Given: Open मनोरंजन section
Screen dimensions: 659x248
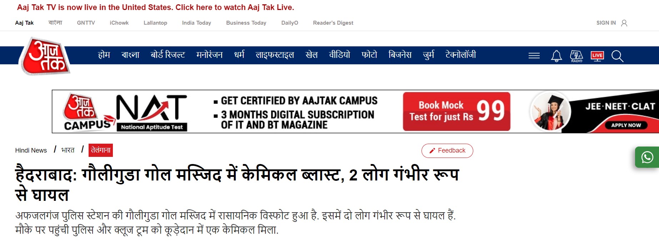Looking at the screenshot, I should pos(209,55).
